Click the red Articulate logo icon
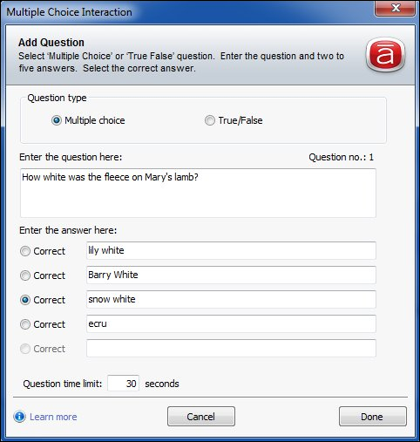The width and height of the screenshot is (420, 442). [385, 55]
